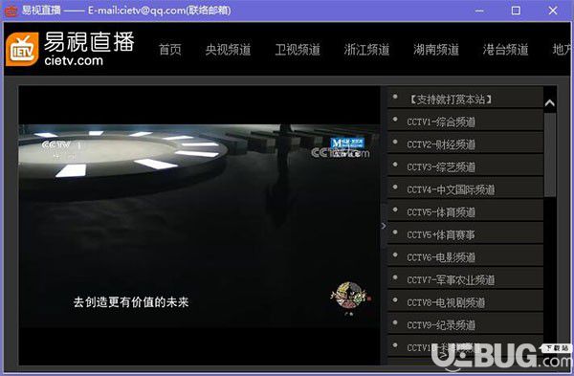Click the title bar app icon

coord(11,11)
